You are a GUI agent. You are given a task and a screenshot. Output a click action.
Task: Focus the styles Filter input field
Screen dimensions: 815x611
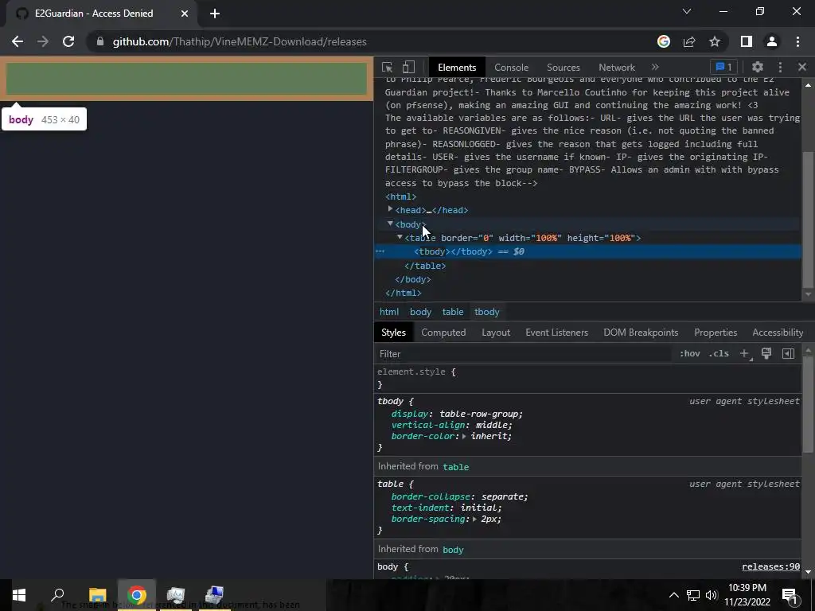524,354
